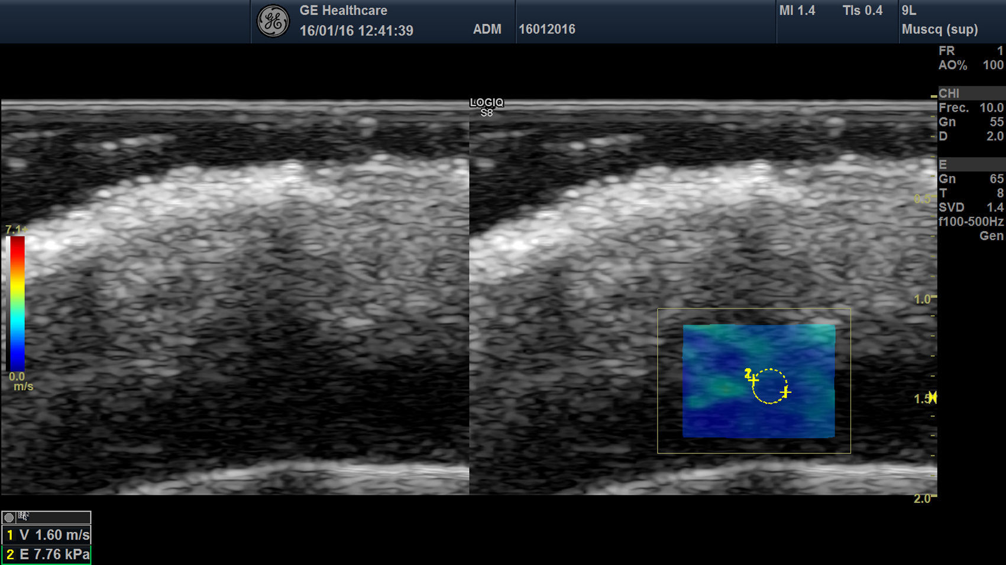Click the worksheet cursor icon in measurement box

point(23,517)
